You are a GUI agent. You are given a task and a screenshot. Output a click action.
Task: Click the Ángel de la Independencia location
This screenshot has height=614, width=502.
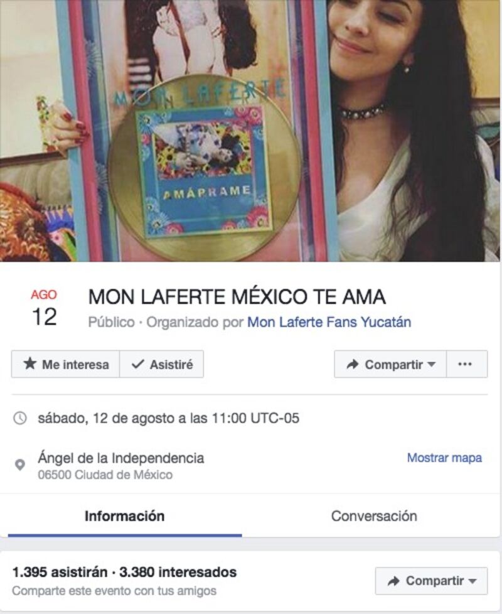point(121,458)
